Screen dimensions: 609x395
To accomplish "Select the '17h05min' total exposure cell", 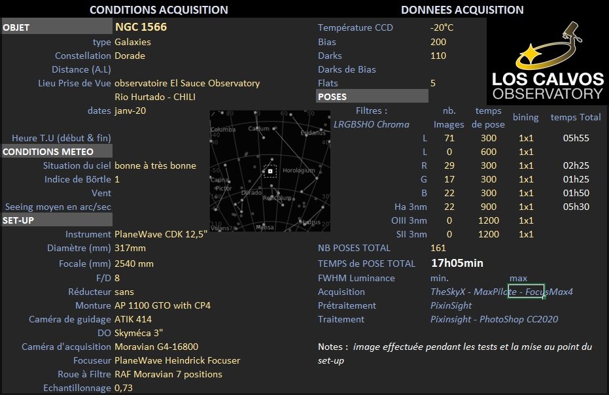I will (457, 264).
